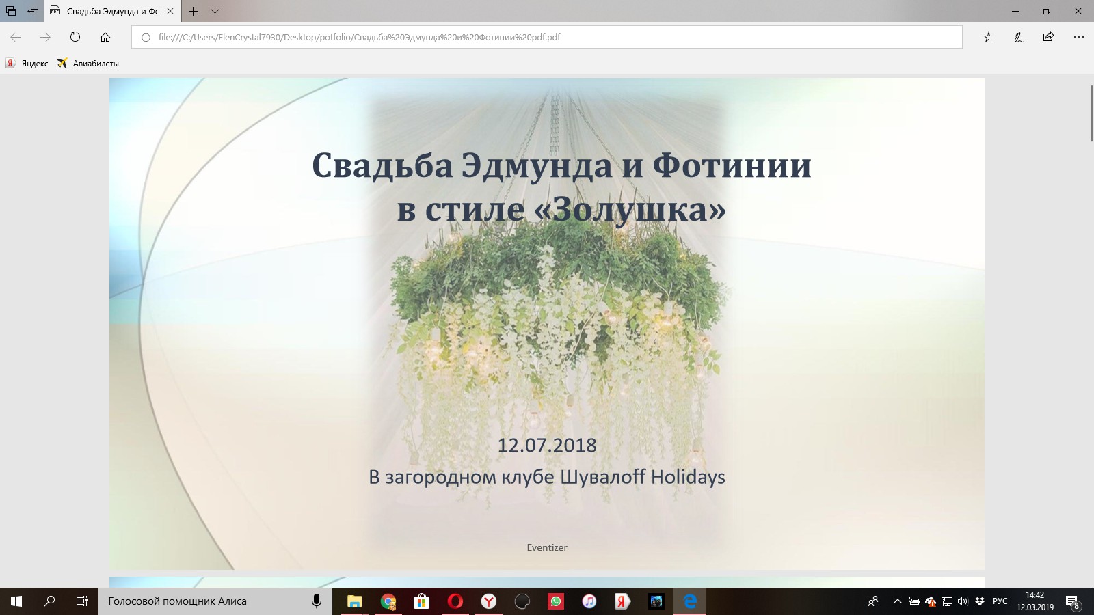The width and height of the screenshot is (1094, 615).
Task: Open the Favorites hub star icon
Action: click(x=989, y=37)
